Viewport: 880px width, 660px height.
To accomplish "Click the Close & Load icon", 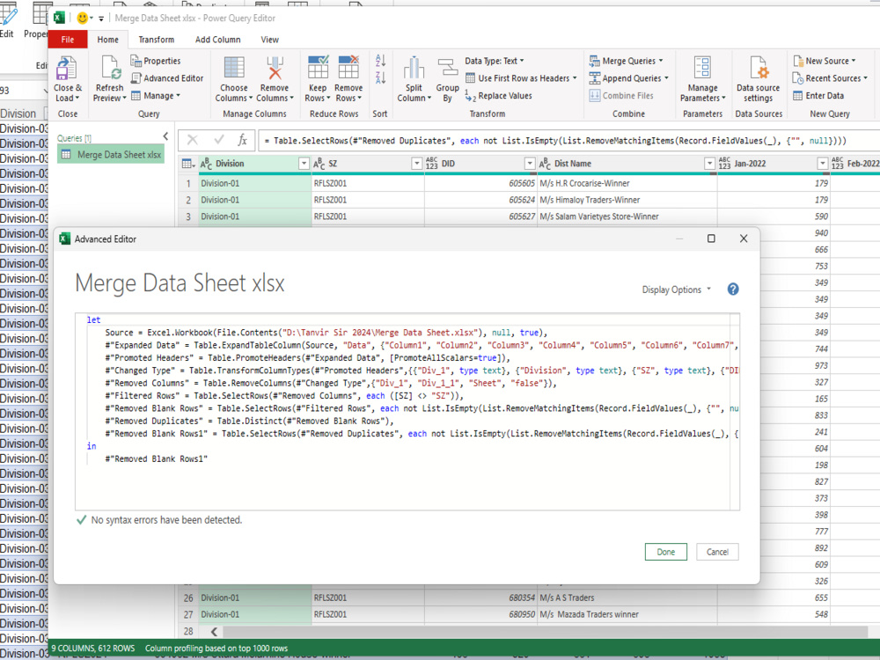I will pos(68,69).
